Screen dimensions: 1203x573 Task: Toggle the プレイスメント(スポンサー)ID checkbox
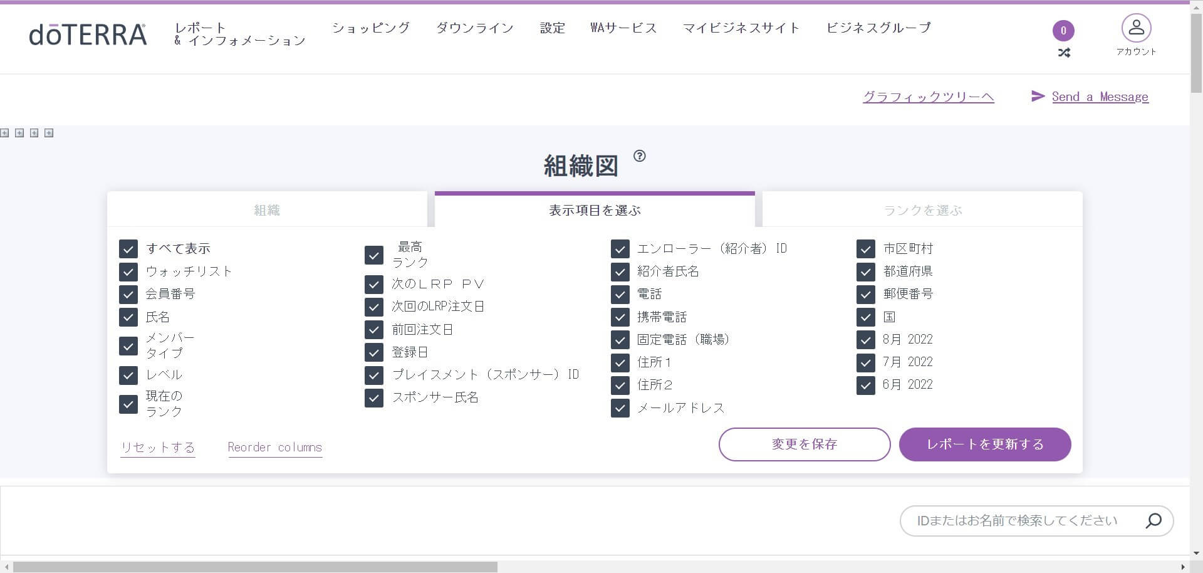(x=374, y=375)
